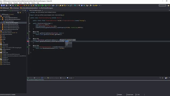Close the BlockTutorialFacing.java editor tab
This screenshot has width=170, height=96.
(x=43, y=11)
